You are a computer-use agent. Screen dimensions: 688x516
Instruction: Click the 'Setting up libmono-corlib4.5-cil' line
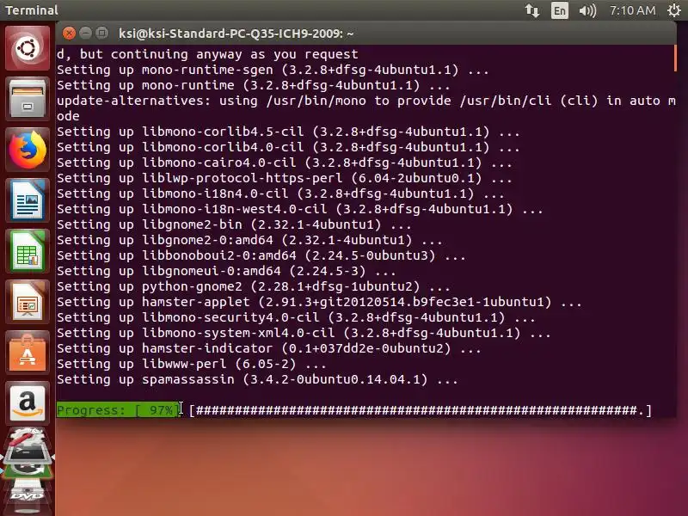[x=288, y=132]
